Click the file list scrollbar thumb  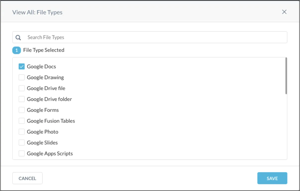[x=286, y=76]
